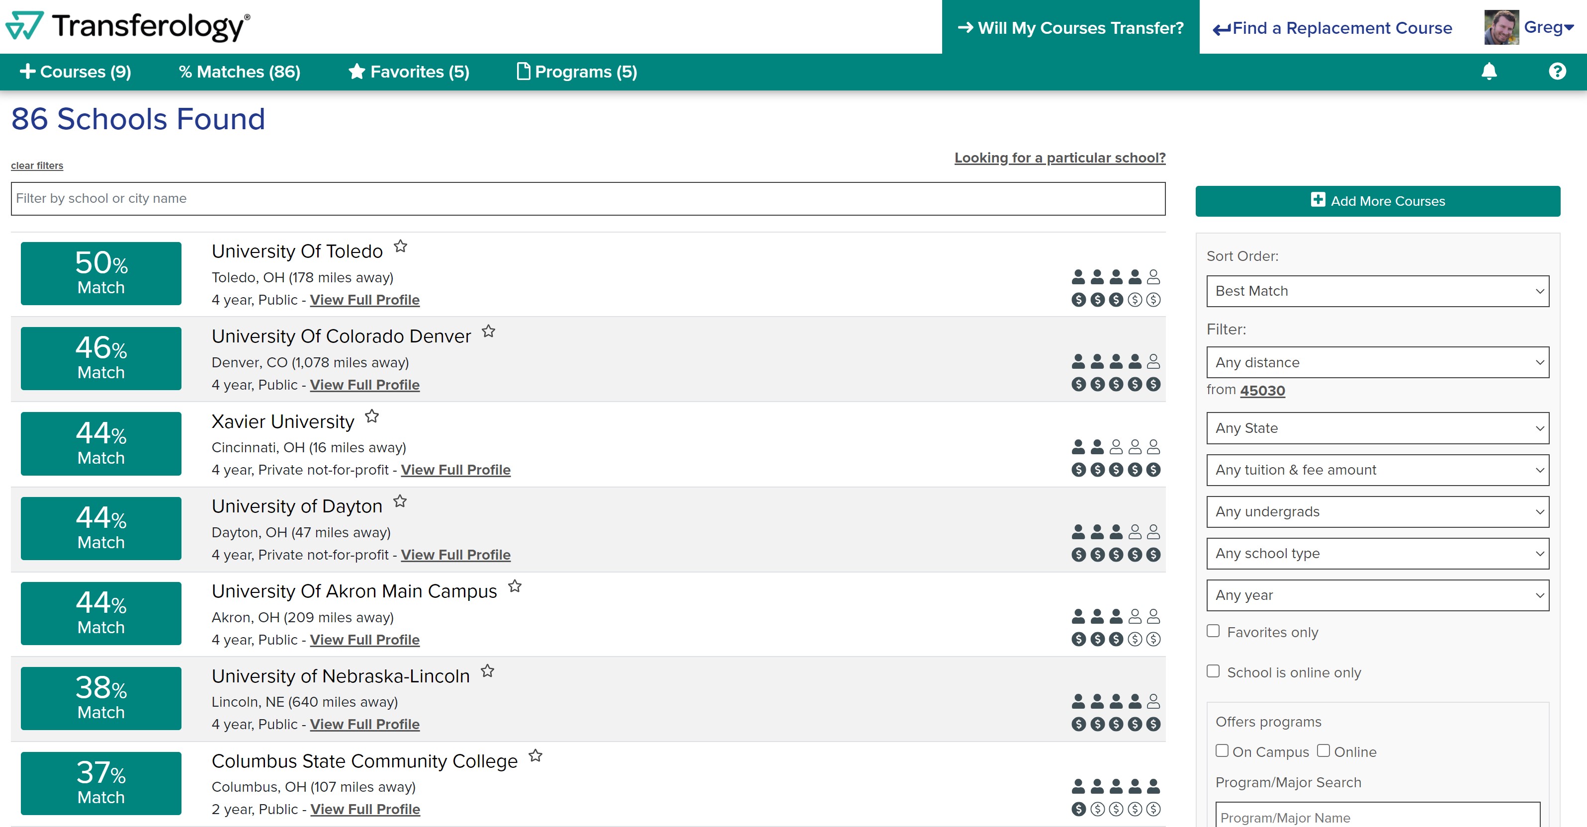Tick the Online programs checkbox
The height and width of the screenshot is (827, 1587).
[x=1323, y=750]
